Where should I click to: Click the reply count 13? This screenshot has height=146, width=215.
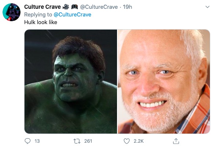[37, 141]
